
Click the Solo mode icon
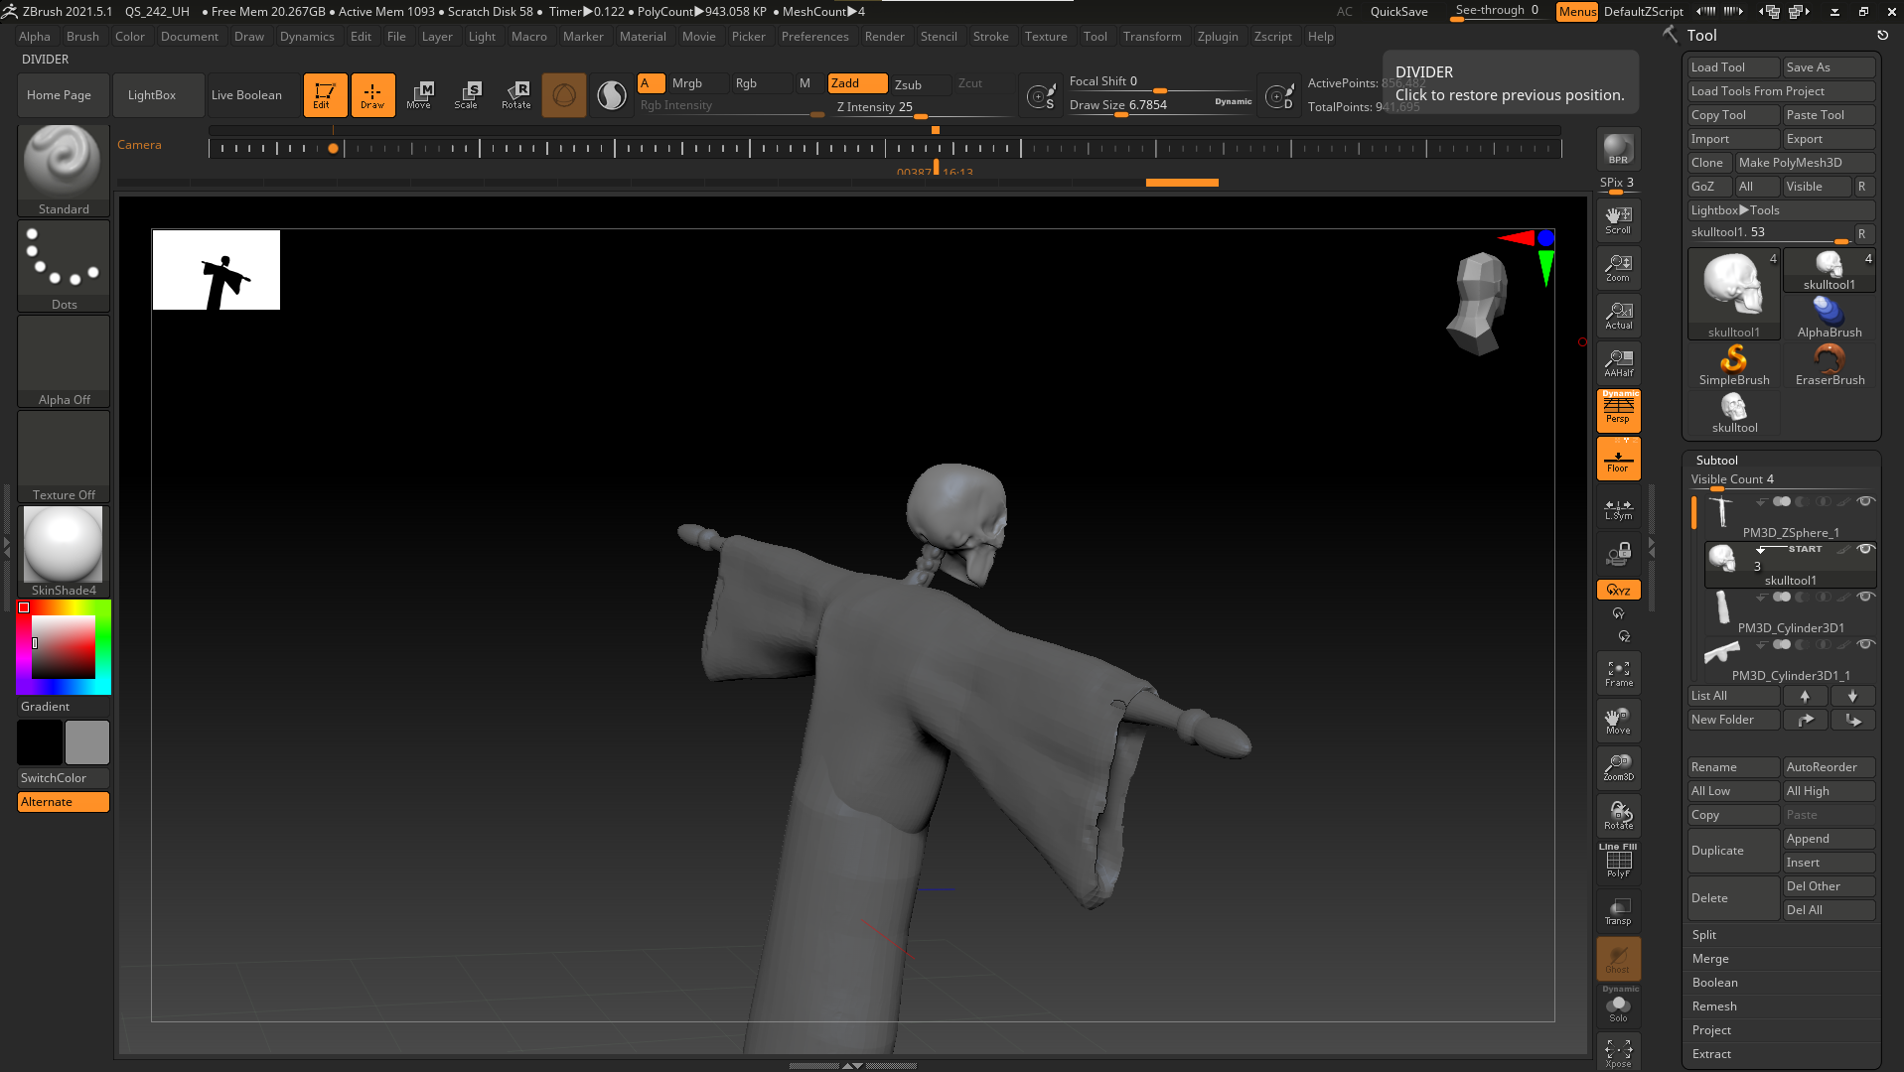click(x=1618, y=1008)
